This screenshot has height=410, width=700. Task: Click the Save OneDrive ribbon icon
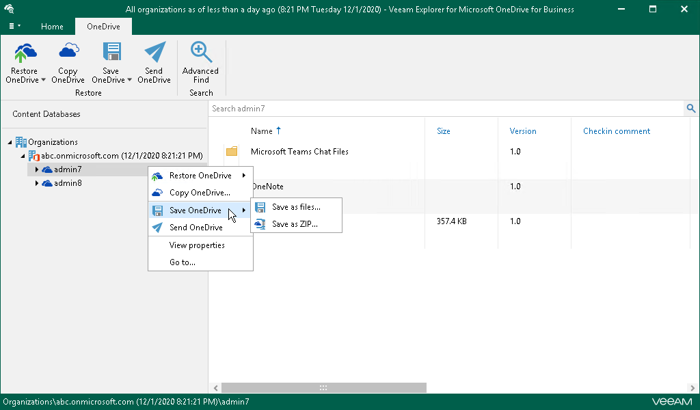111,51
